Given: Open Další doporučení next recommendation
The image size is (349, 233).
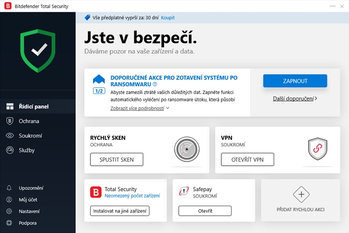Looking at the screenshot, I should (x=295, y=98).
